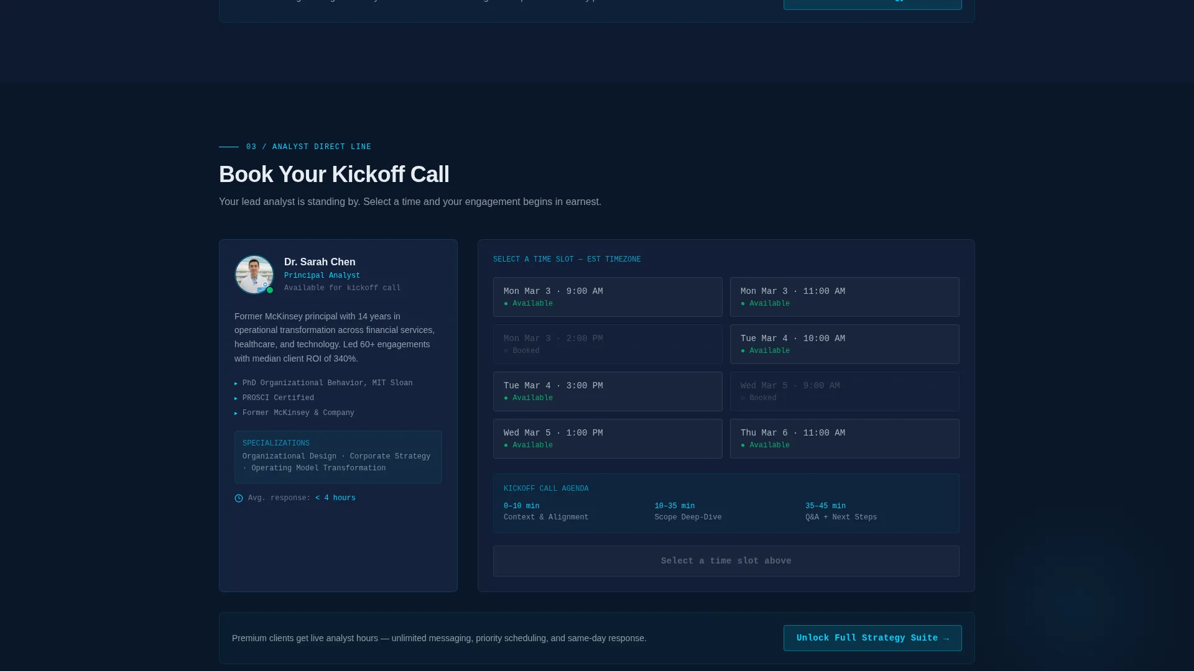
Task: Click the Dr. Sarah Chen name heading
Action: click(x=320, y=262)
